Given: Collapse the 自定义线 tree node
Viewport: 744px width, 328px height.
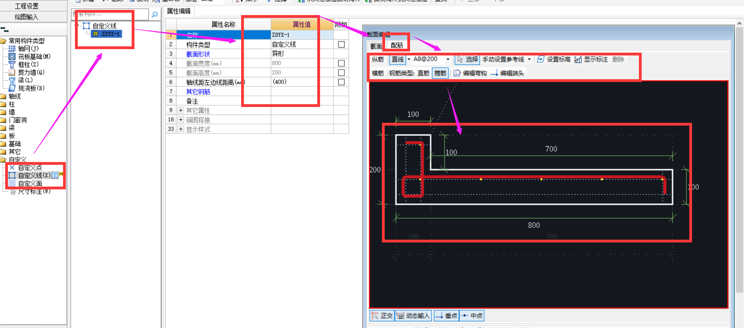Looking at the screenshot, I should click(x=77, y=26).
